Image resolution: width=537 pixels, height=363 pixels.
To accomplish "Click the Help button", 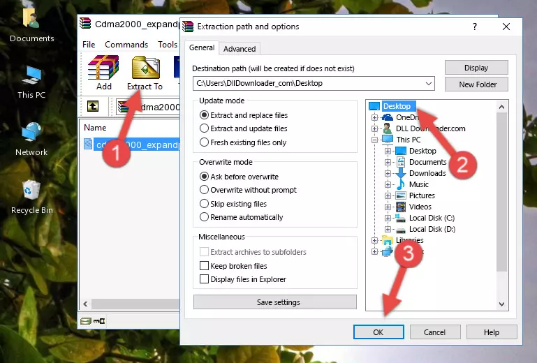I will pyautogui.click(x=492, y=332).
